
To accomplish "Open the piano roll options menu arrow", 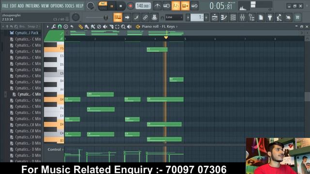I will (x=47, y=27).
